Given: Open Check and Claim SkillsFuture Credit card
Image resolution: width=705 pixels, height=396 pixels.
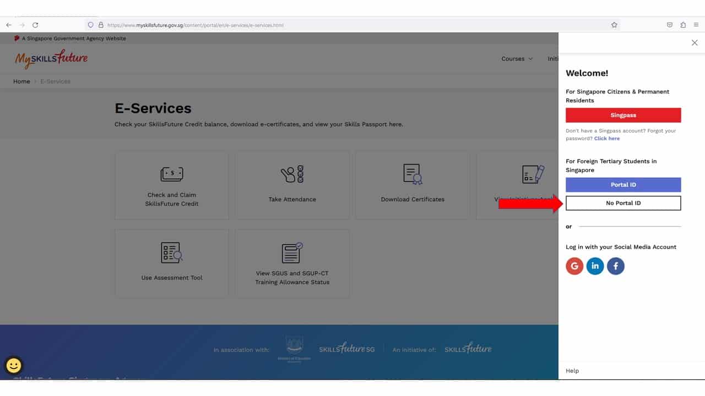Looking at the screenshot, I should coord(172,185).
